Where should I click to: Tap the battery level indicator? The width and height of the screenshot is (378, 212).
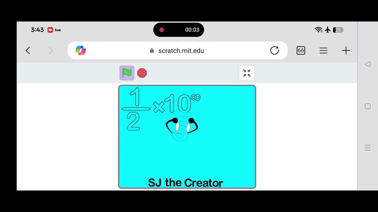[x=338, y=30]
